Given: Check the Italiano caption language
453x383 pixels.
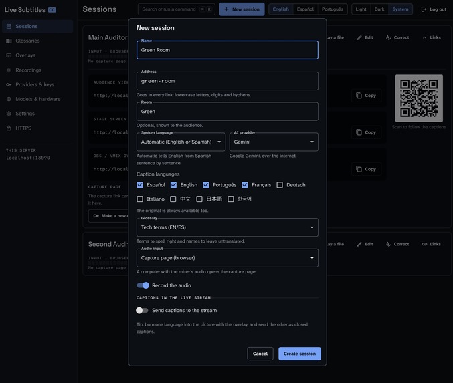Looking at the screenshot, I should (140, 199).
